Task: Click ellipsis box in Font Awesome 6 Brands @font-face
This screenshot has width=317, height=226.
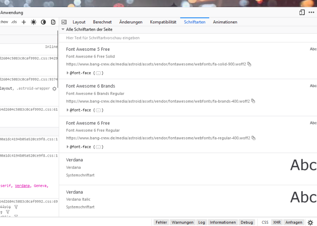Action: pyautogui.click(x=98, y=110)
